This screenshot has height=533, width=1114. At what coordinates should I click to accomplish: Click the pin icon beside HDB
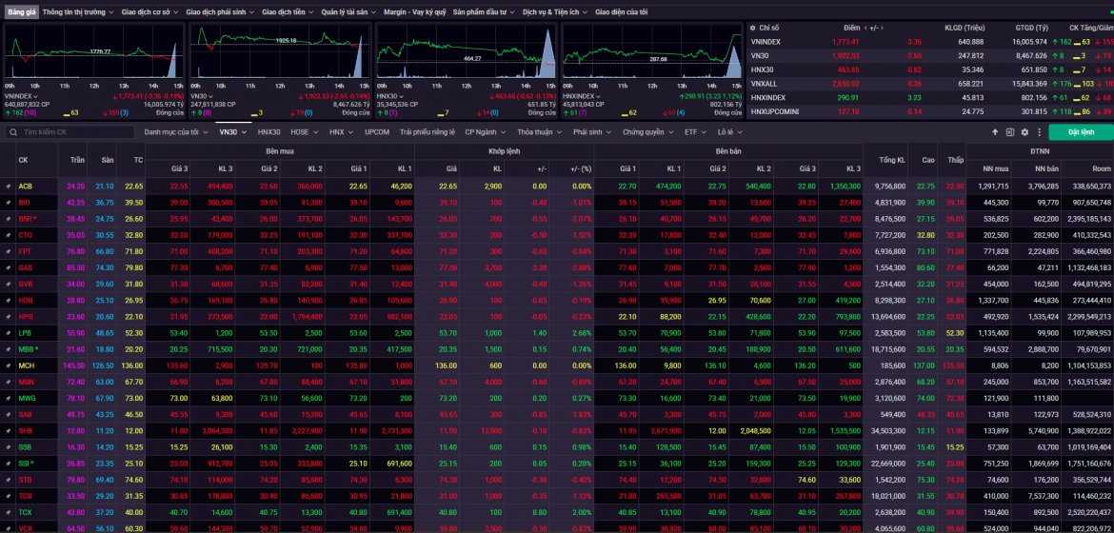(9, 300)
